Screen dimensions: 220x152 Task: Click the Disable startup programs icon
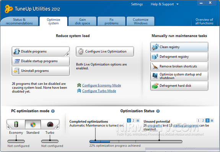[x=17, y=61]
